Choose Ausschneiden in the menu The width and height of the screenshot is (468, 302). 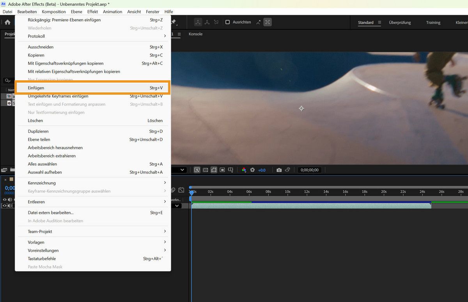pyautogui.click(x=93, y=47)
